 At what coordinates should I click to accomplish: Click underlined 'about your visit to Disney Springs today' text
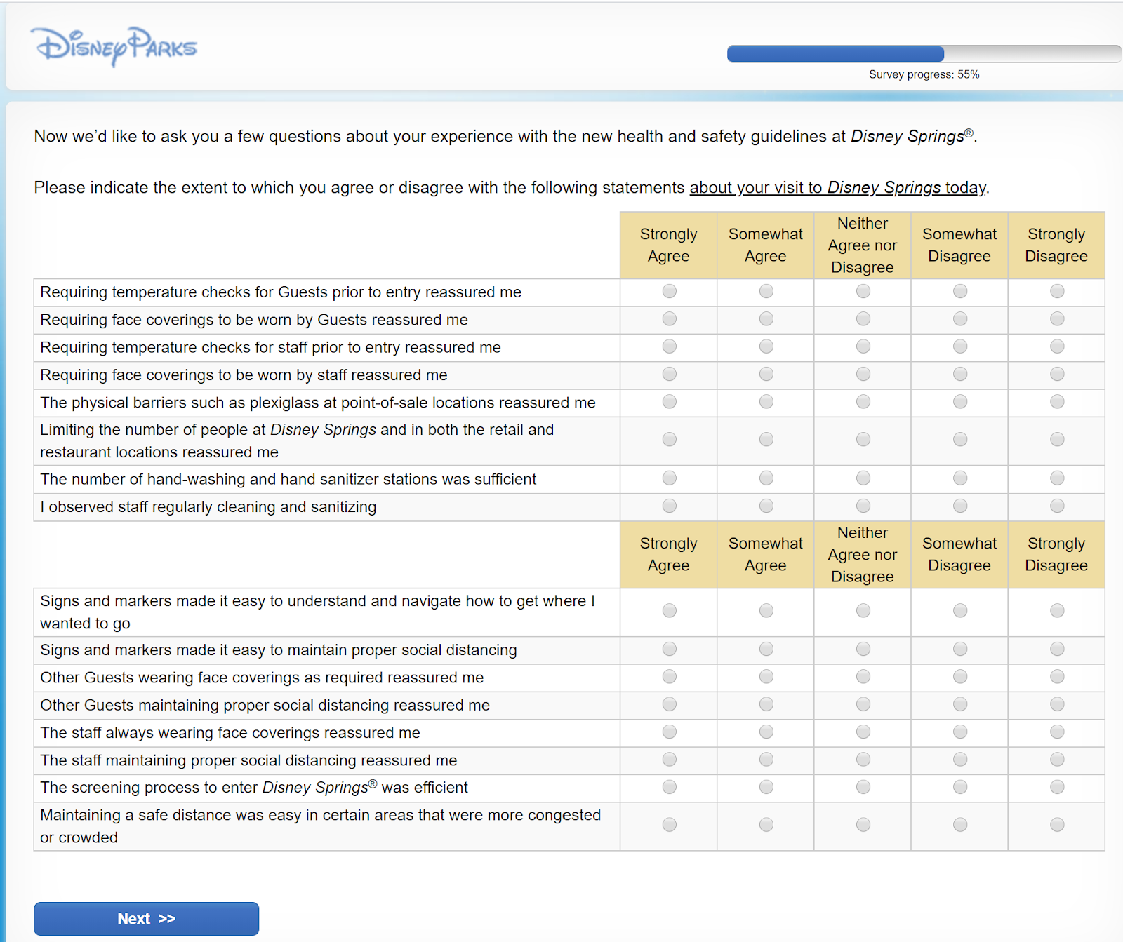(838, 188)
